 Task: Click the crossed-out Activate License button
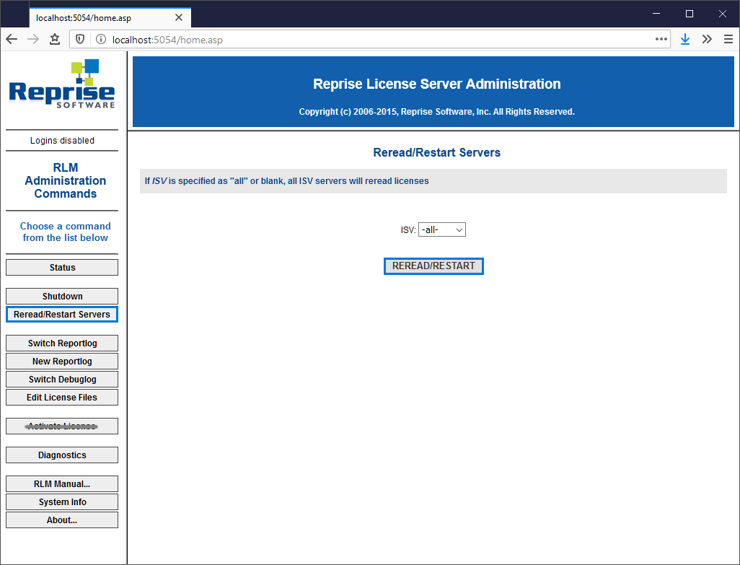tap(62, 426)
